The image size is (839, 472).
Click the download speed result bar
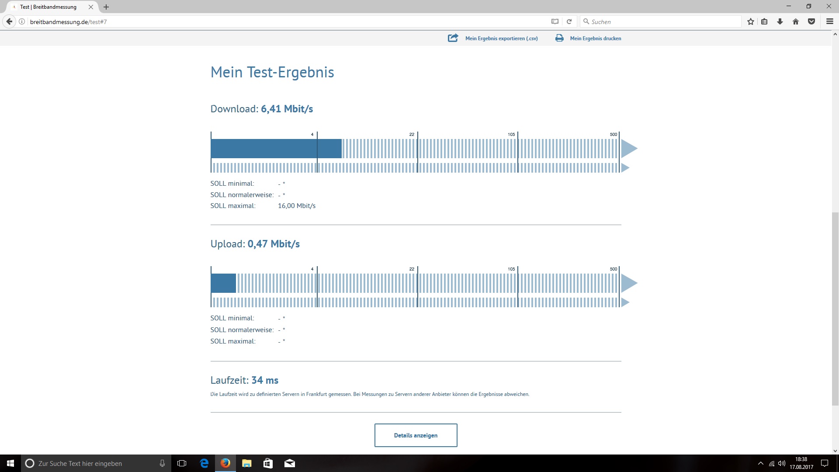point(276,149)
